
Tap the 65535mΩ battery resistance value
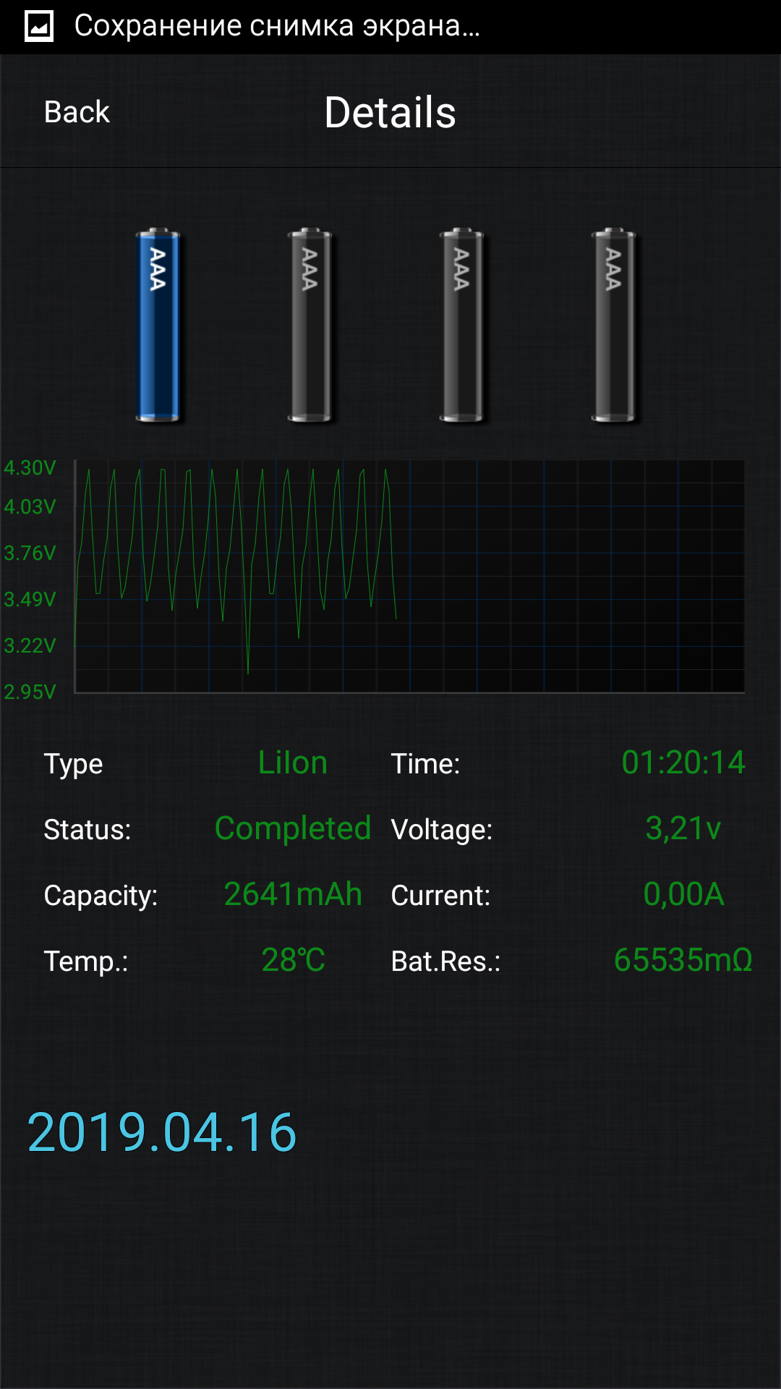(683, 960)
